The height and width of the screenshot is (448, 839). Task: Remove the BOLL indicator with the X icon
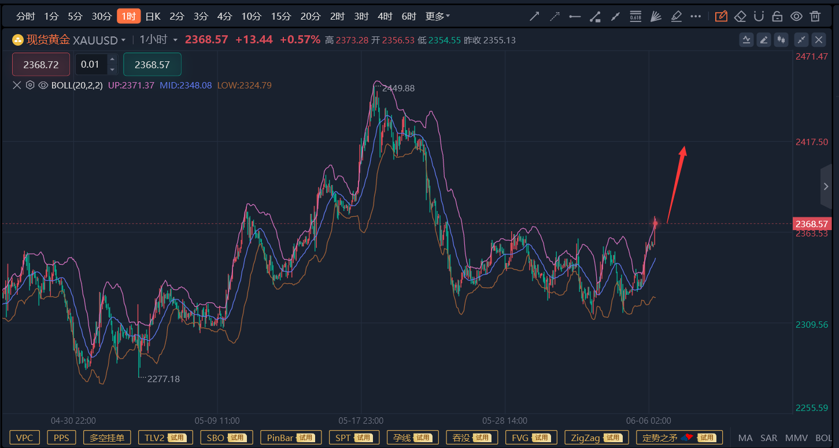click(17, 86)
